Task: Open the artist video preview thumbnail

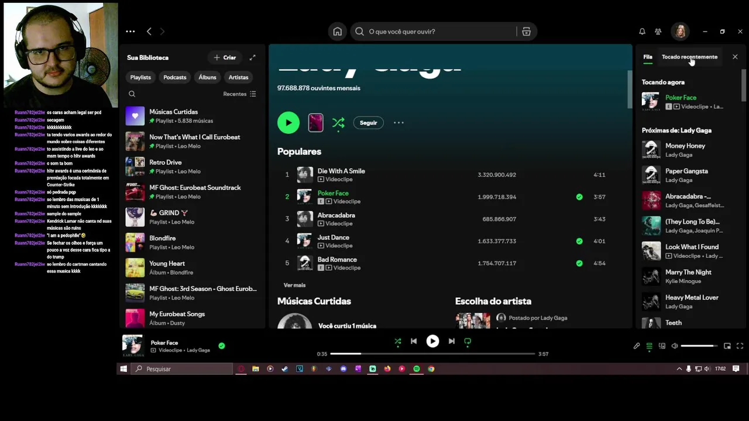Action: [315, 123]
